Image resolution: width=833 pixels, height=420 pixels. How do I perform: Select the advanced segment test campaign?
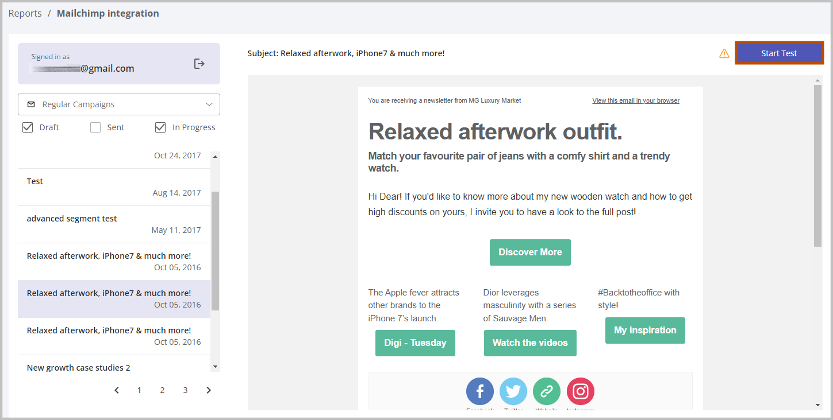pos(114,224)
